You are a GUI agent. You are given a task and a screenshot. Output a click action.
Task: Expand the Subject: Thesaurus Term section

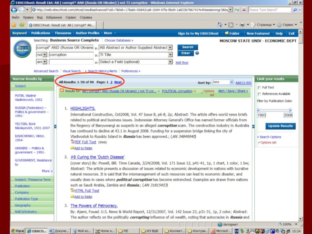[x=32, y=179]
